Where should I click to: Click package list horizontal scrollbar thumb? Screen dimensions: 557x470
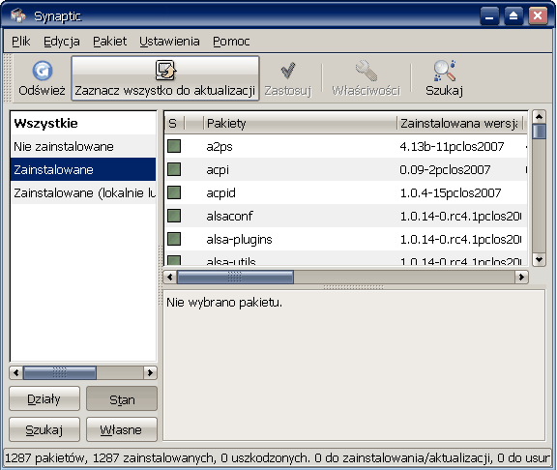pyautogui.click(x=235, y=277)
